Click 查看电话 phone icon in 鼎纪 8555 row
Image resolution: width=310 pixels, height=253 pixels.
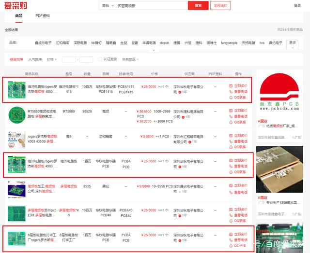pyautogui.click(x=231, y=192)
